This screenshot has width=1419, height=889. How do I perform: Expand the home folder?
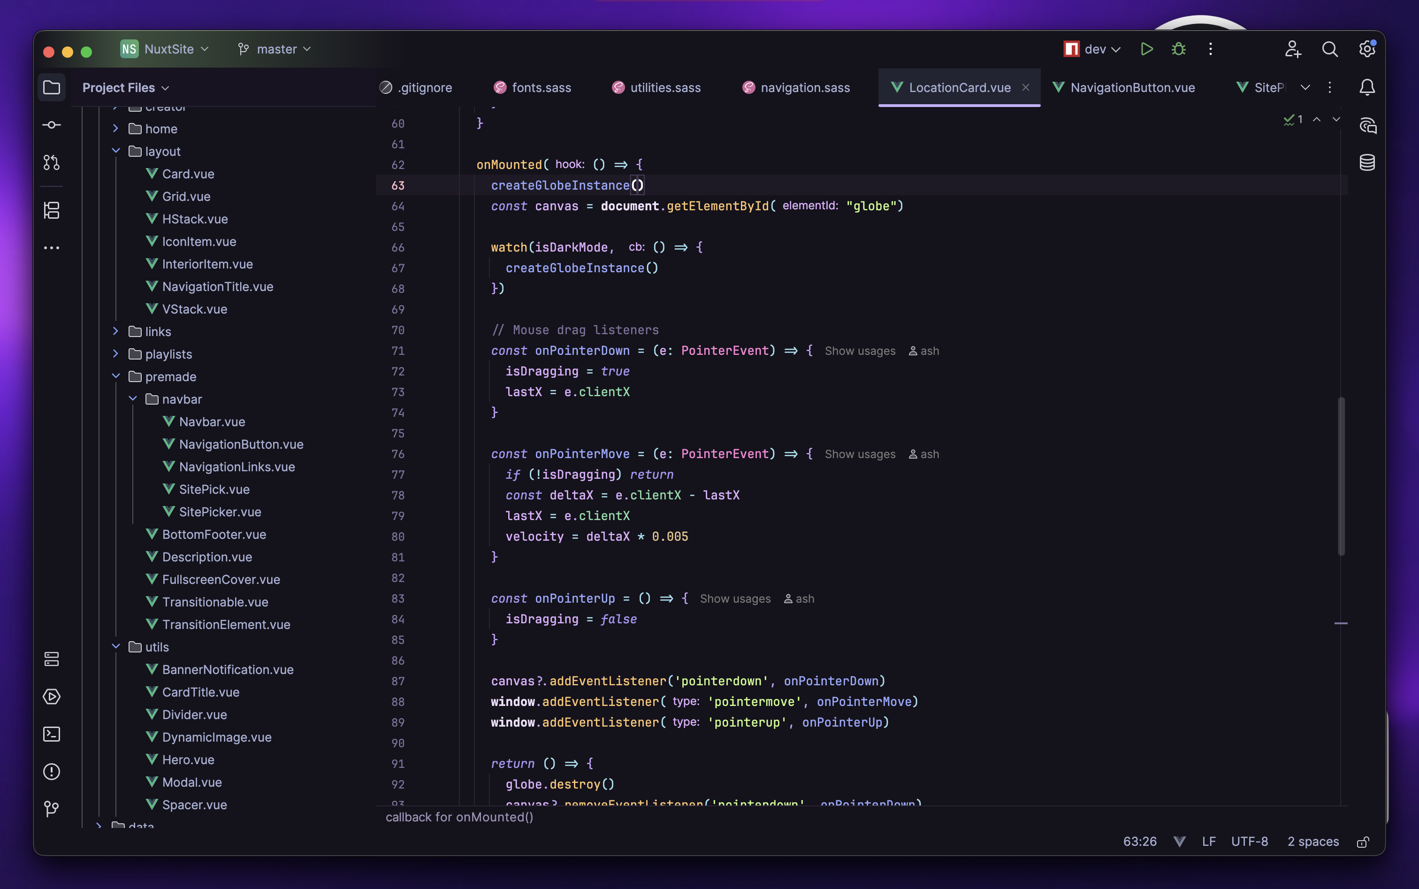point(116,128)
